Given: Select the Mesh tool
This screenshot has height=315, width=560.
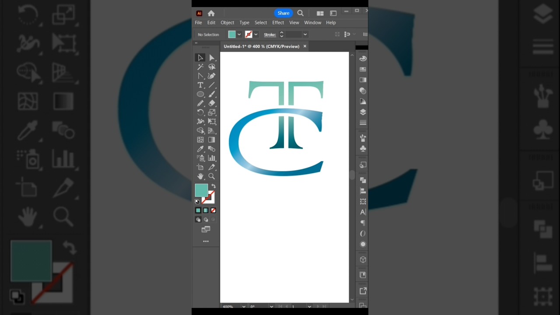Looking at the screenshot, I should point(200,140).
